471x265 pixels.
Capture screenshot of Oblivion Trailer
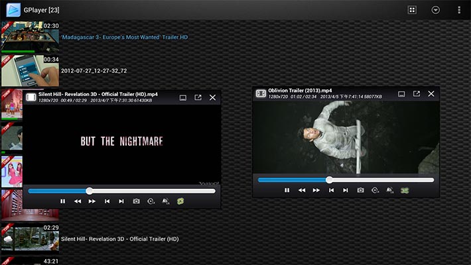360,190
